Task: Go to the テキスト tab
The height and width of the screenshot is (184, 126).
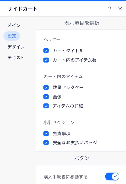Action: (16, 58)
